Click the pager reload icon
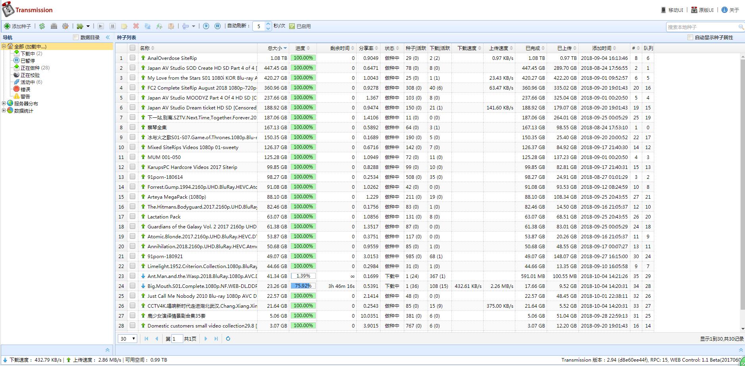The width and height of the screenshot is (745, 366). pyautogui.click(x=228, y=339)
